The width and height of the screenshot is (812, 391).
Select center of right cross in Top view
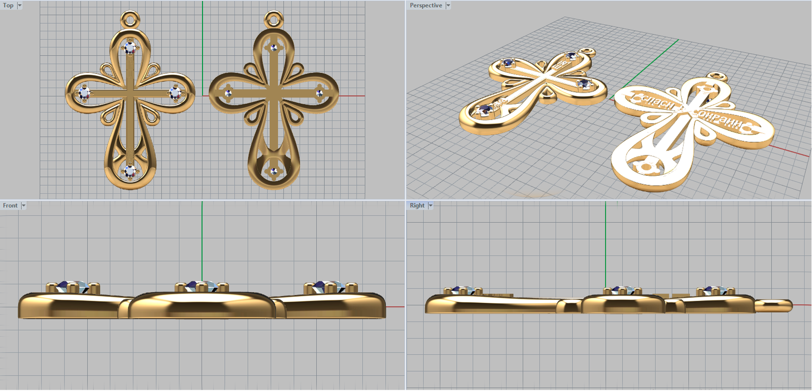click(x=274, y=94)
